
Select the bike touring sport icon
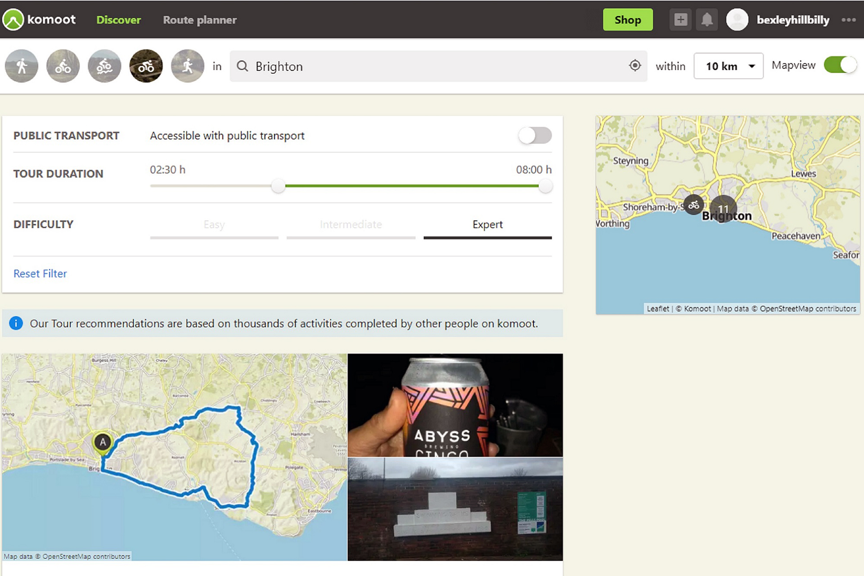[63, 66]
